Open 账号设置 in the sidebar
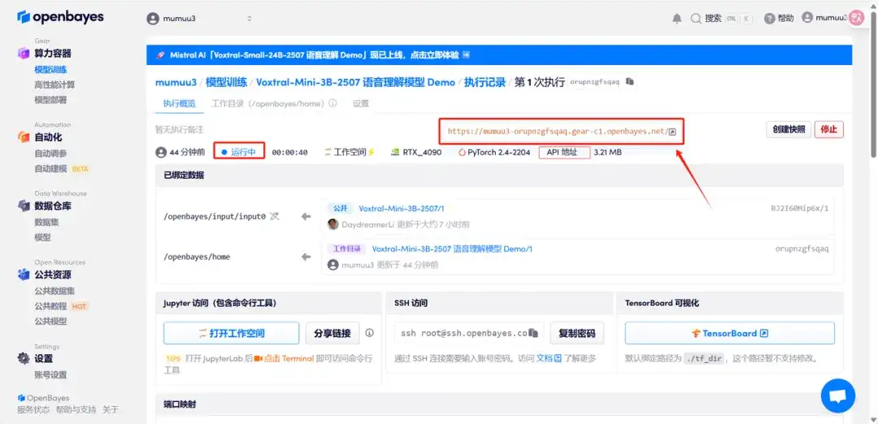The height and width of the screenshot is (424, 878). (51, 374)
